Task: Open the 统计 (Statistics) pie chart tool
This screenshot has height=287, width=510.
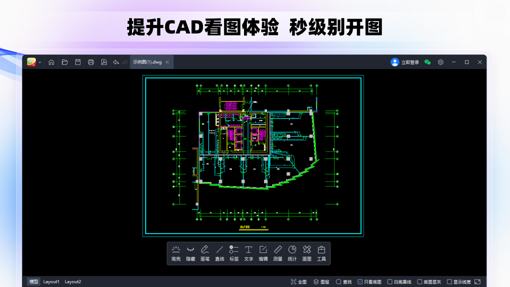Action: (292, 252)
